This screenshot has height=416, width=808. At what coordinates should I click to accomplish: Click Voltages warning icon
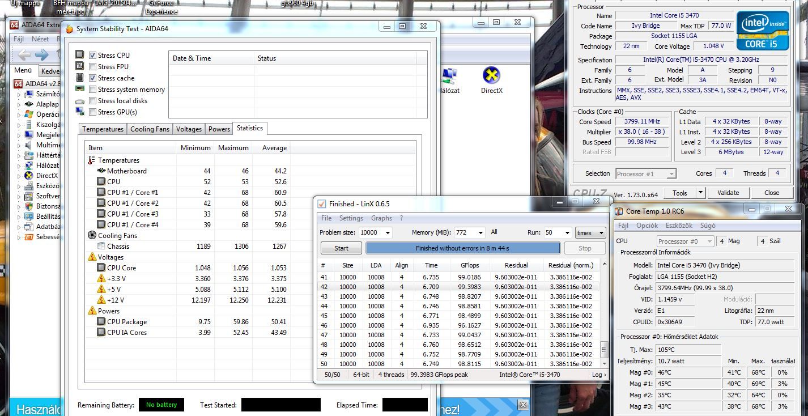92,257
